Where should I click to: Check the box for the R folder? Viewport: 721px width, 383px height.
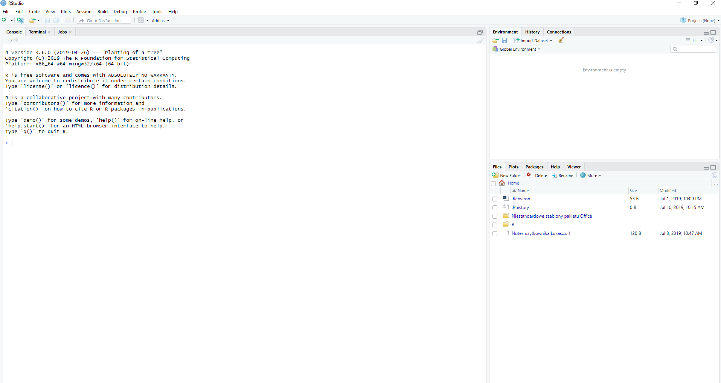(x=495, y=225)
